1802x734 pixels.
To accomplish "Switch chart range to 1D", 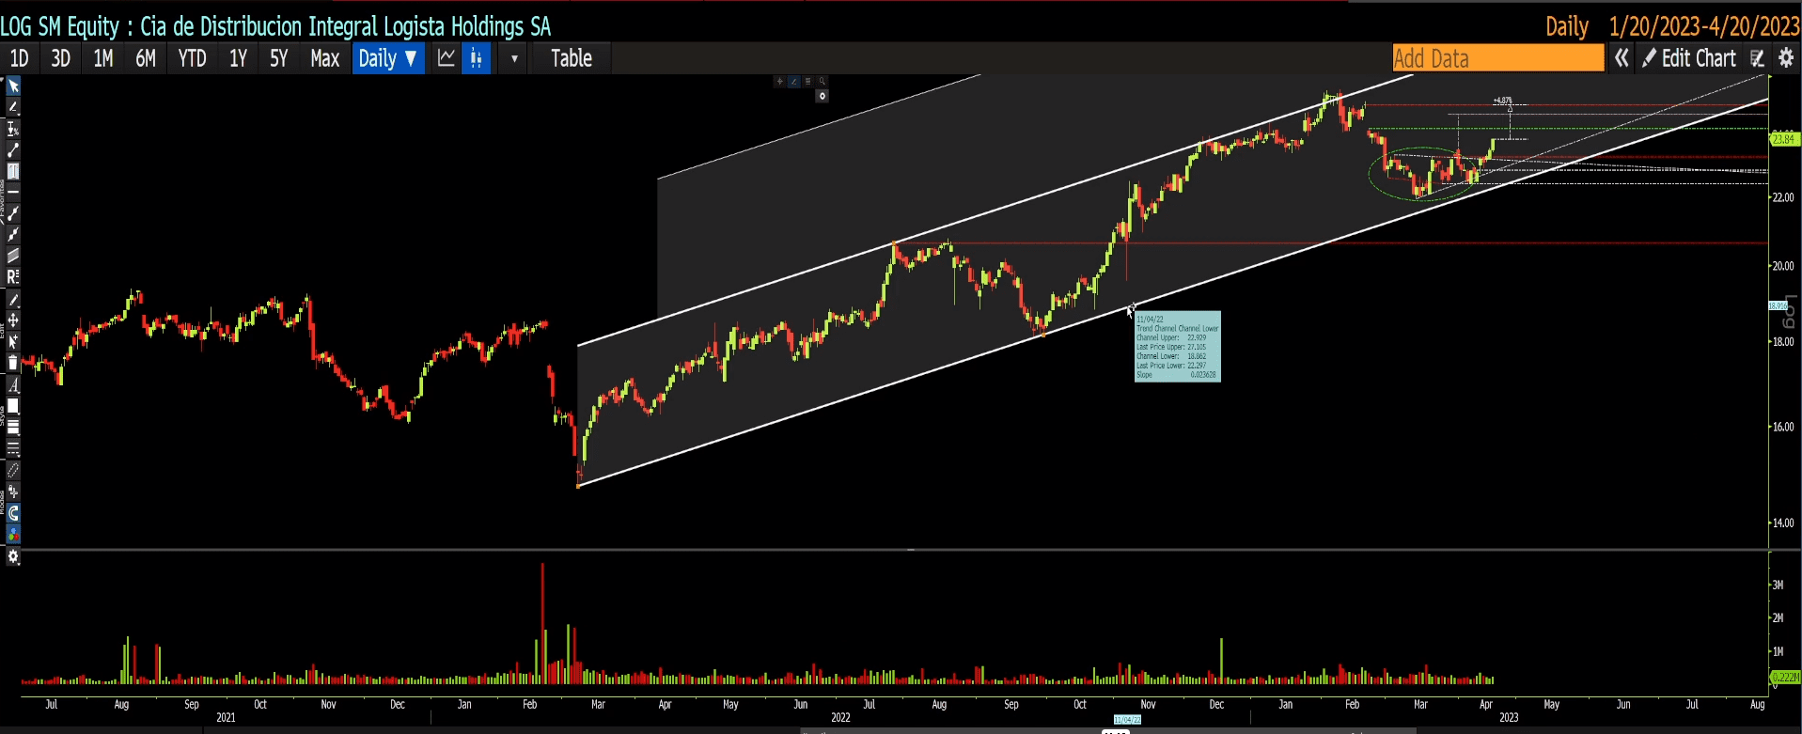I will pyautogui.click(x=19, y=58).
